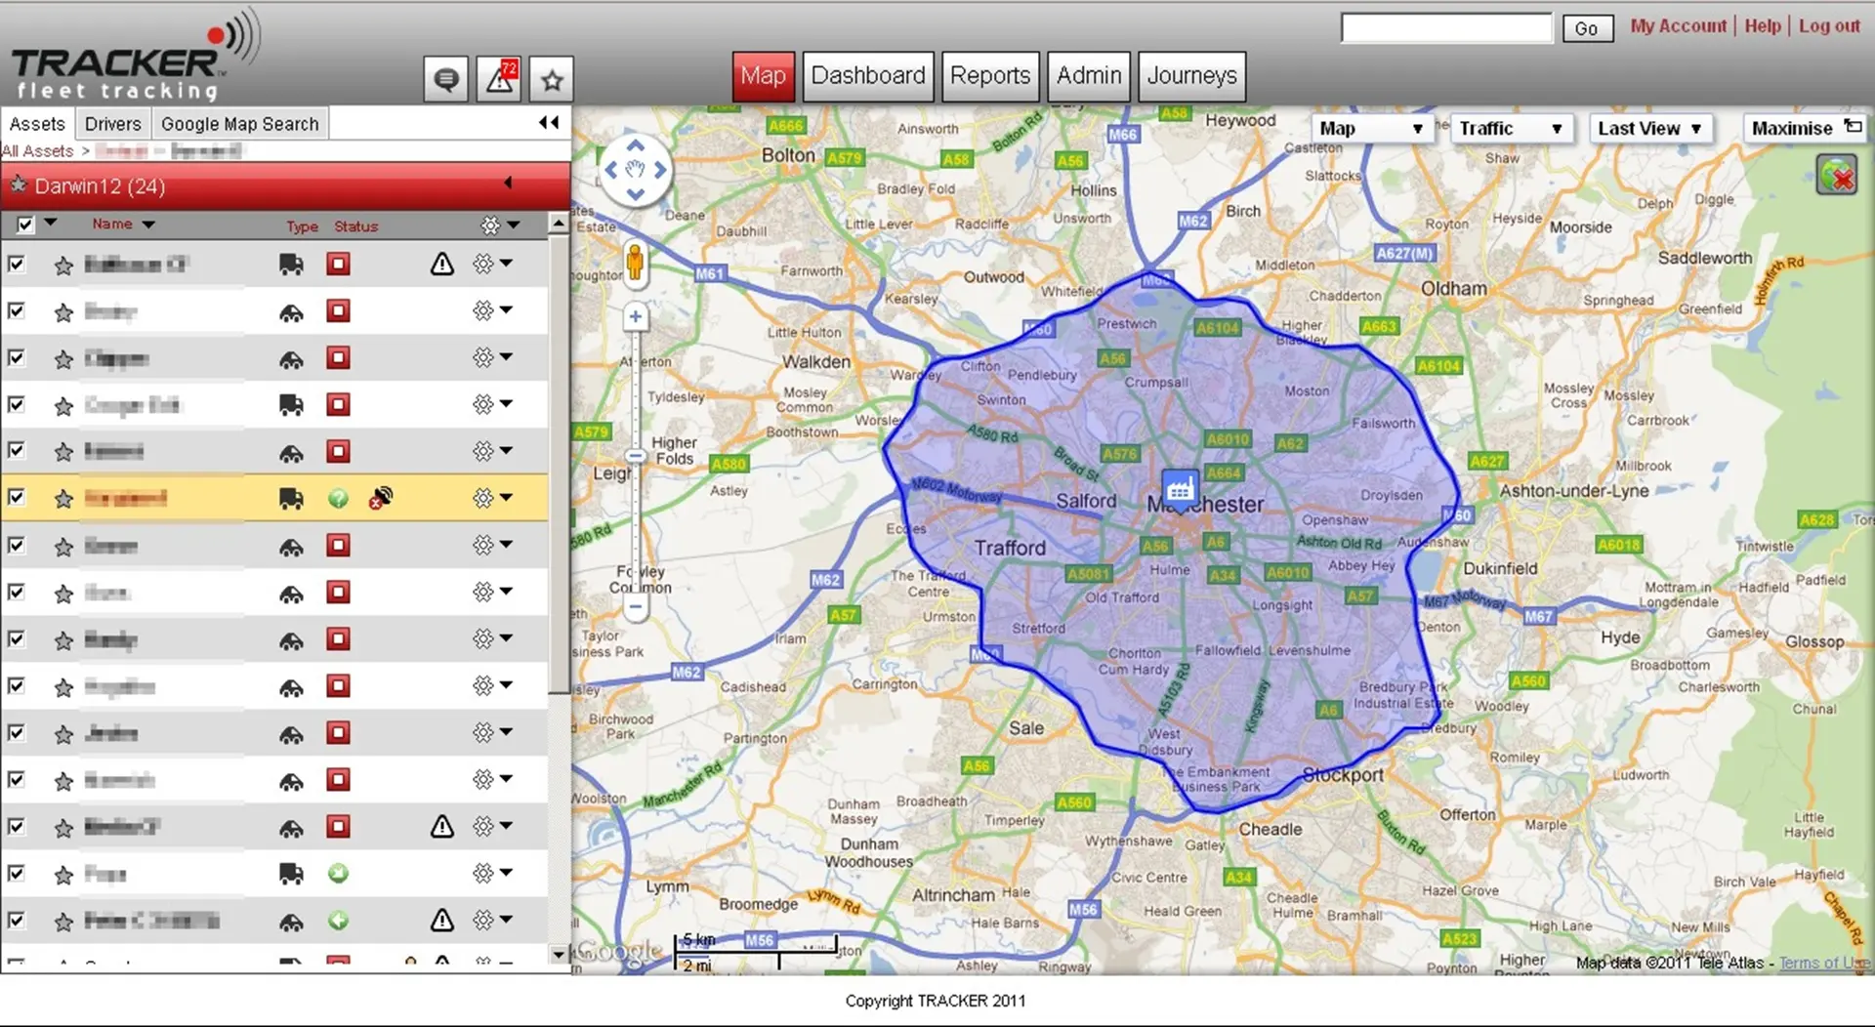Open the Terms of Use map link
Viewport: 1875px width, 1027px height.
[x=1824, y=964]
